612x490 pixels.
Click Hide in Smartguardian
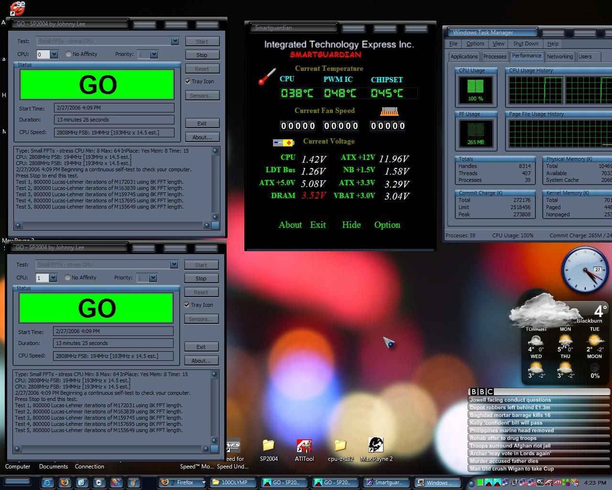click(x=351, y=225)
